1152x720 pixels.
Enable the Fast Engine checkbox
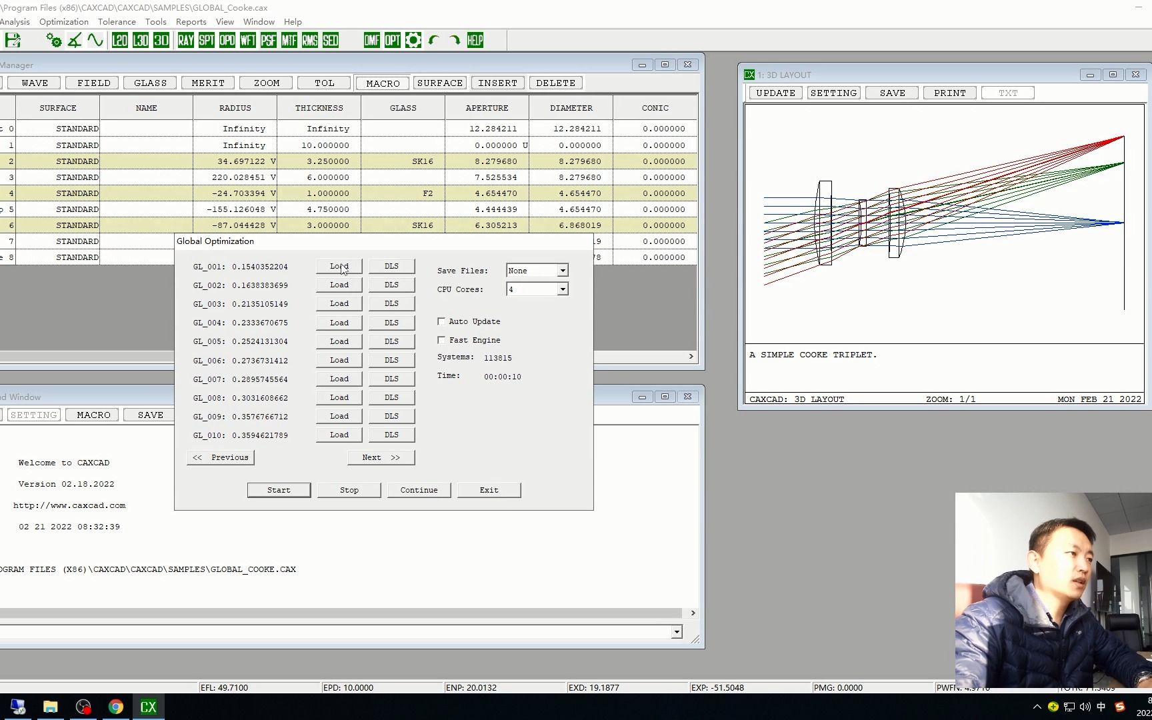441,340
